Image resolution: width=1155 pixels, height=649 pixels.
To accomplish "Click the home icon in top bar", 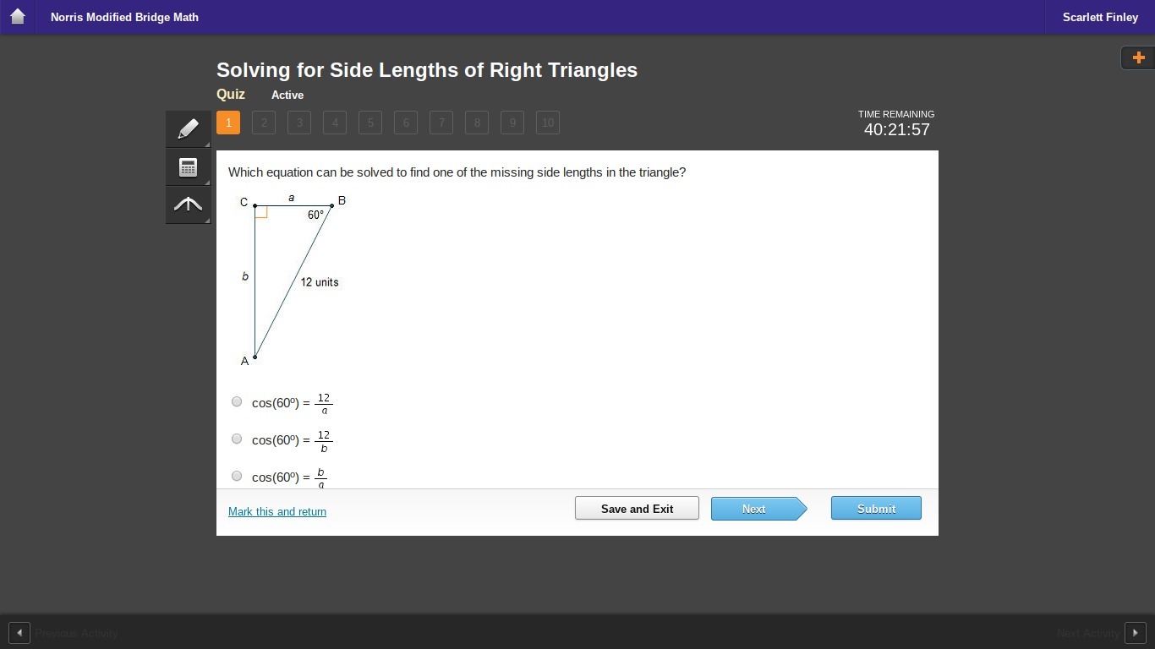I will pyautogui.click(x=18, y=17).
